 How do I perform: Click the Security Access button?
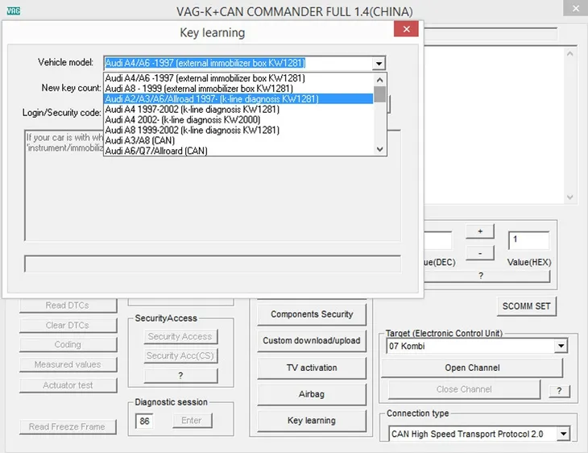180,337
